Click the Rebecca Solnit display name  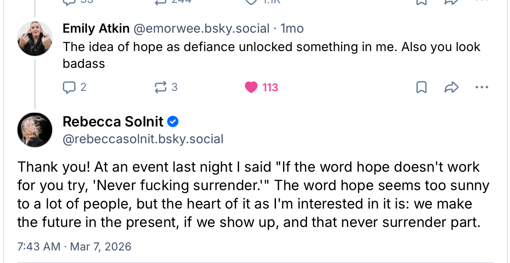[x=113, y=121]
